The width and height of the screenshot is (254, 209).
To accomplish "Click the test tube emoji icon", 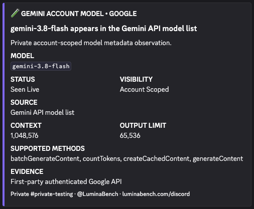I will click(x=15, y=13).
